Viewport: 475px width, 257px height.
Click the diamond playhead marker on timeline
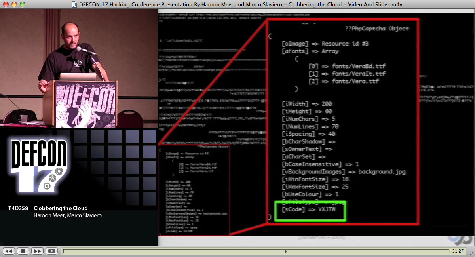coord(286,251)
